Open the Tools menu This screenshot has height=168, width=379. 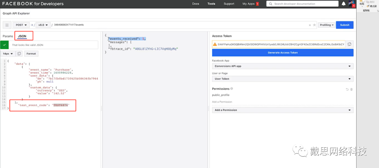(211, 4)
